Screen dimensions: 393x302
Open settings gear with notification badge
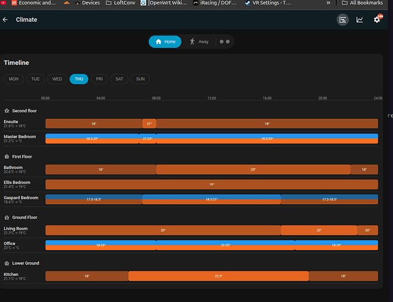(x=377, y=20)
